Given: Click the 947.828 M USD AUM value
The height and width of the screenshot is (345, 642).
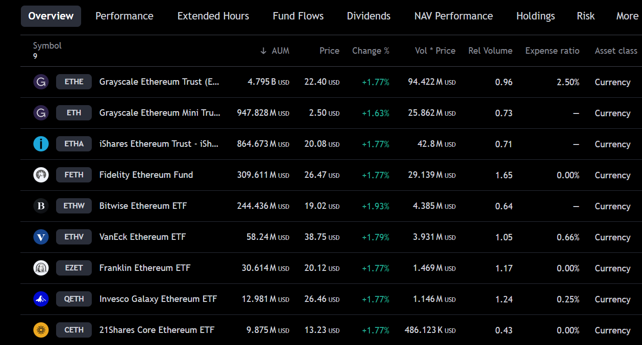Looking at the screenshot, I should click(x=263, y=113).
